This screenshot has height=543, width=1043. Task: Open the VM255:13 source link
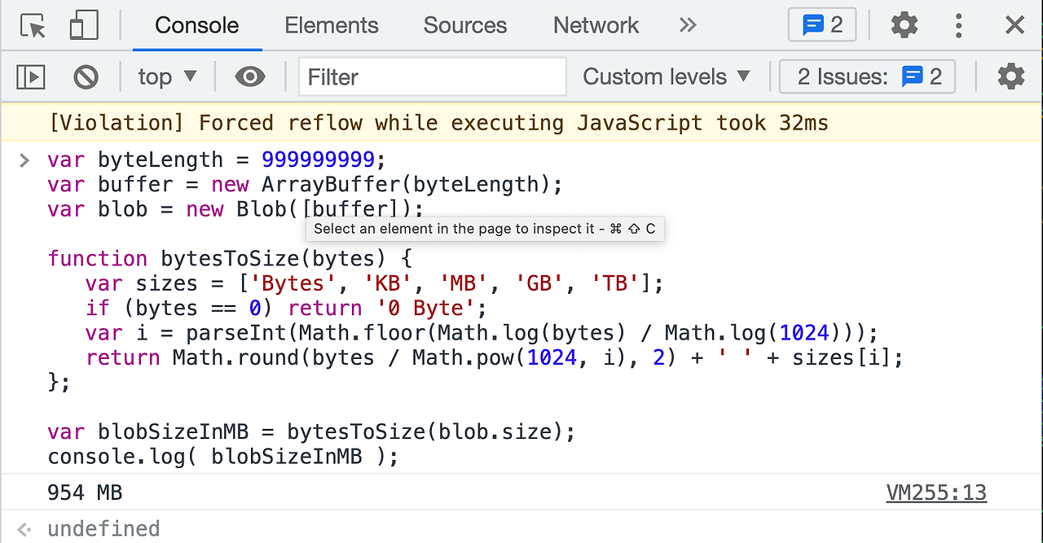pos(935,492)
